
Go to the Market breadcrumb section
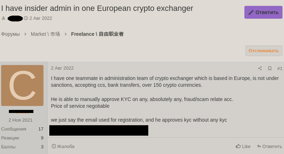[45, 34]
